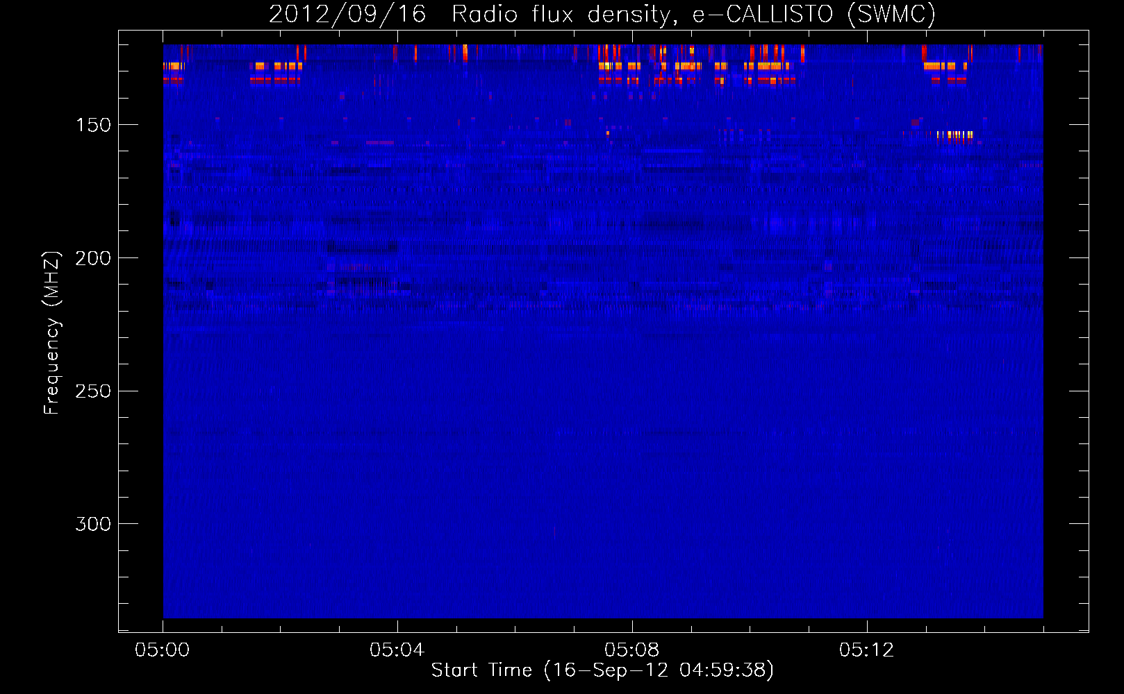
Task: Click the 05:00 time tick label
Action: coord(163,650)
